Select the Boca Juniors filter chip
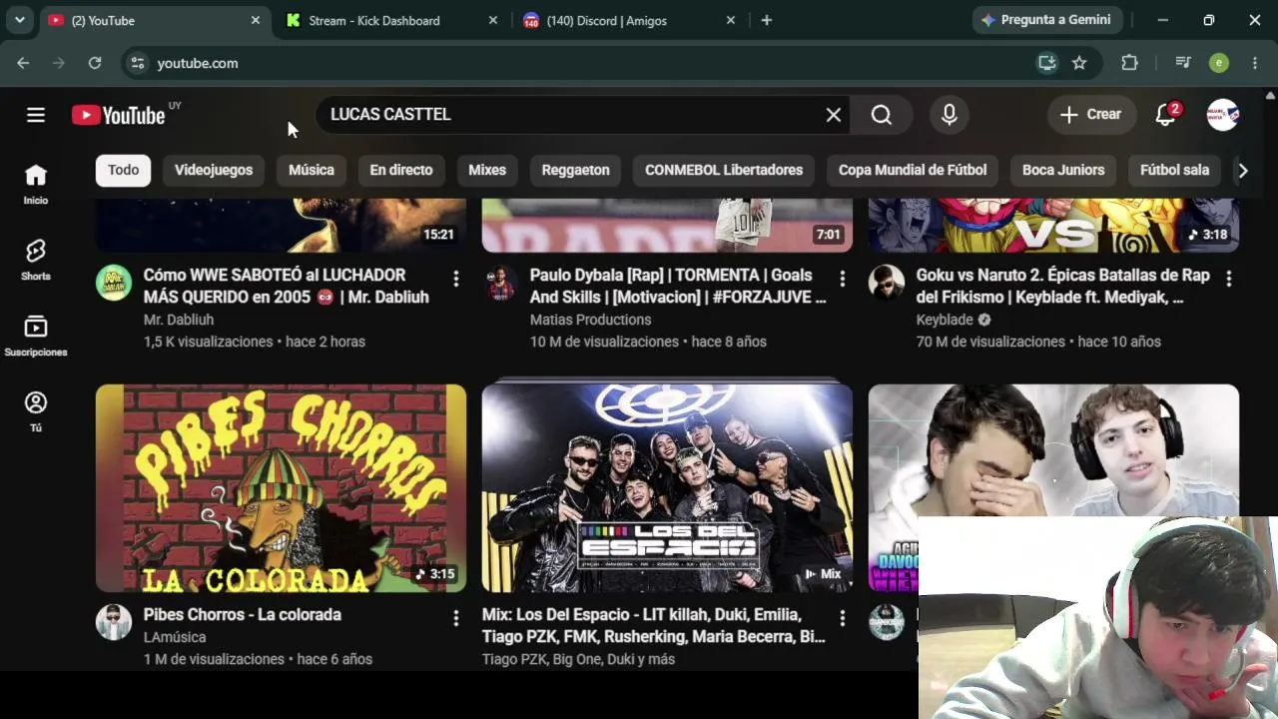 pyautogui.click(x=1063, y=170)
